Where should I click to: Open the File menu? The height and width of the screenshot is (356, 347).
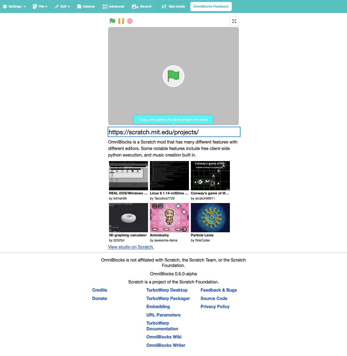(x=40, y=6)
